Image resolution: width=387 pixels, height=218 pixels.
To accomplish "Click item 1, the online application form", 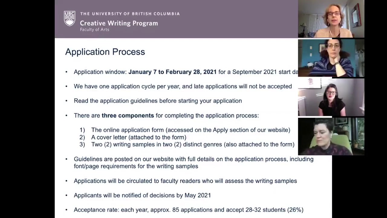I will [190, 130].
